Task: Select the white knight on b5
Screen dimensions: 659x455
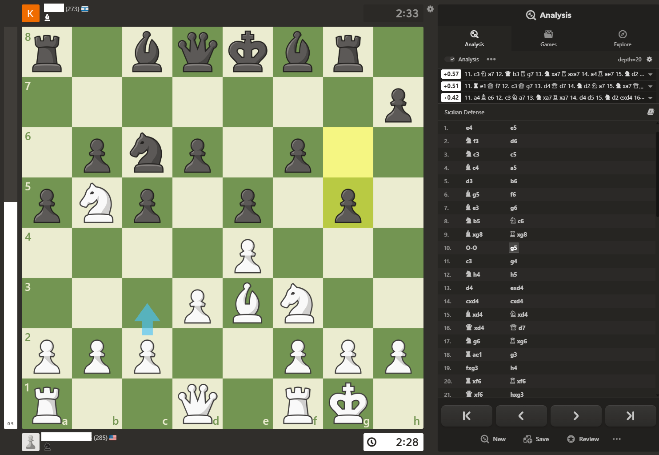Action: (x=97, y=203)
